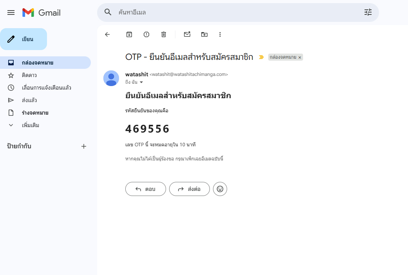The height and width of the screenshot is (275, 408).
Task: Remove the กล่องจดหมาย label using its x
Action: (x=300, y=58)
